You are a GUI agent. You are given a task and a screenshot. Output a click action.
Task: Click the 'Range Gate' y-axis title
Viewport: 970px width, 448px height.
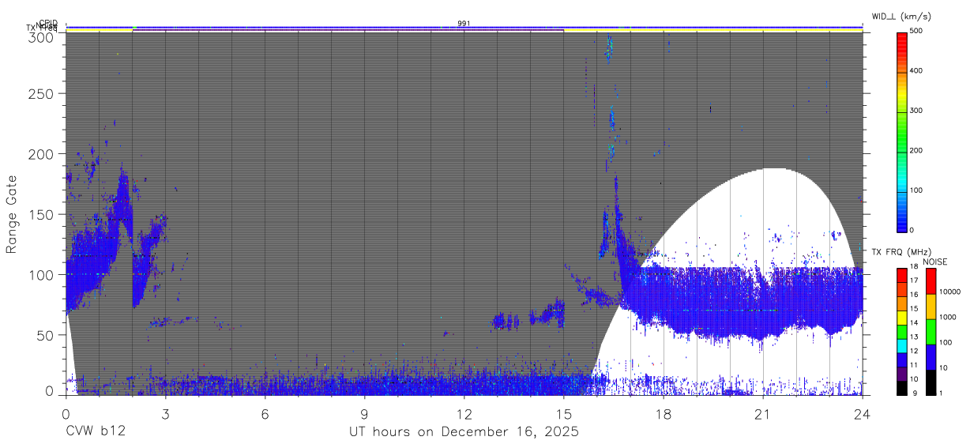click(12, 214)
